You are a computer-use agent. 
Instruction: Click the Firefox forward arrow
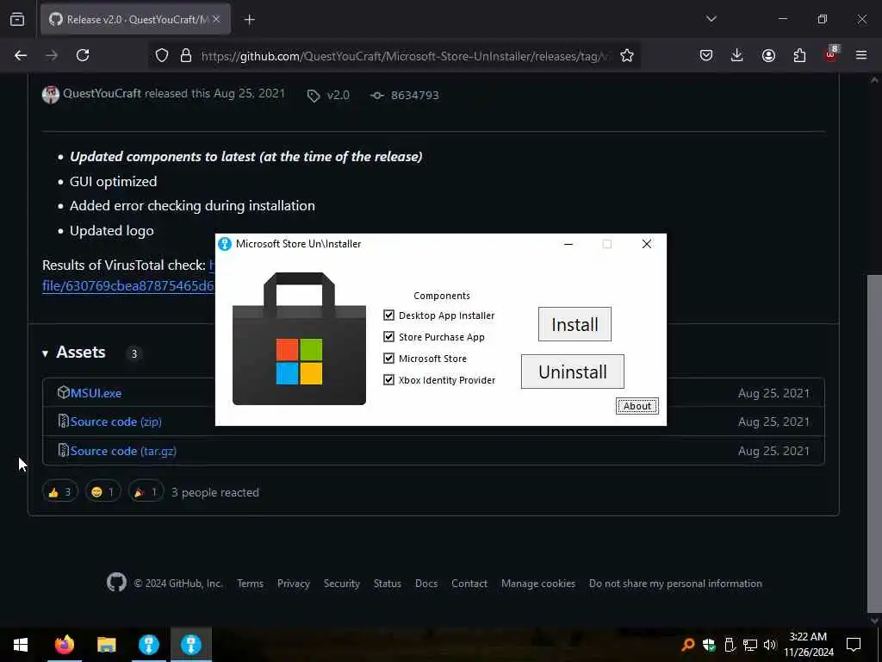(52, 55)
